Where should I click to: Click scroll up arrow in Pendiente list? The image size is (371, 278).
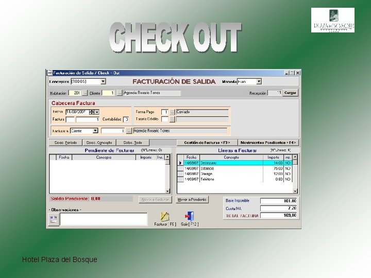[x=167, y=157]
